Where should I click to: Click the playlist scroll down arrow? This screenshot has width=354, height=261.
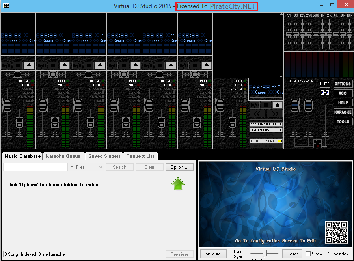281,76
